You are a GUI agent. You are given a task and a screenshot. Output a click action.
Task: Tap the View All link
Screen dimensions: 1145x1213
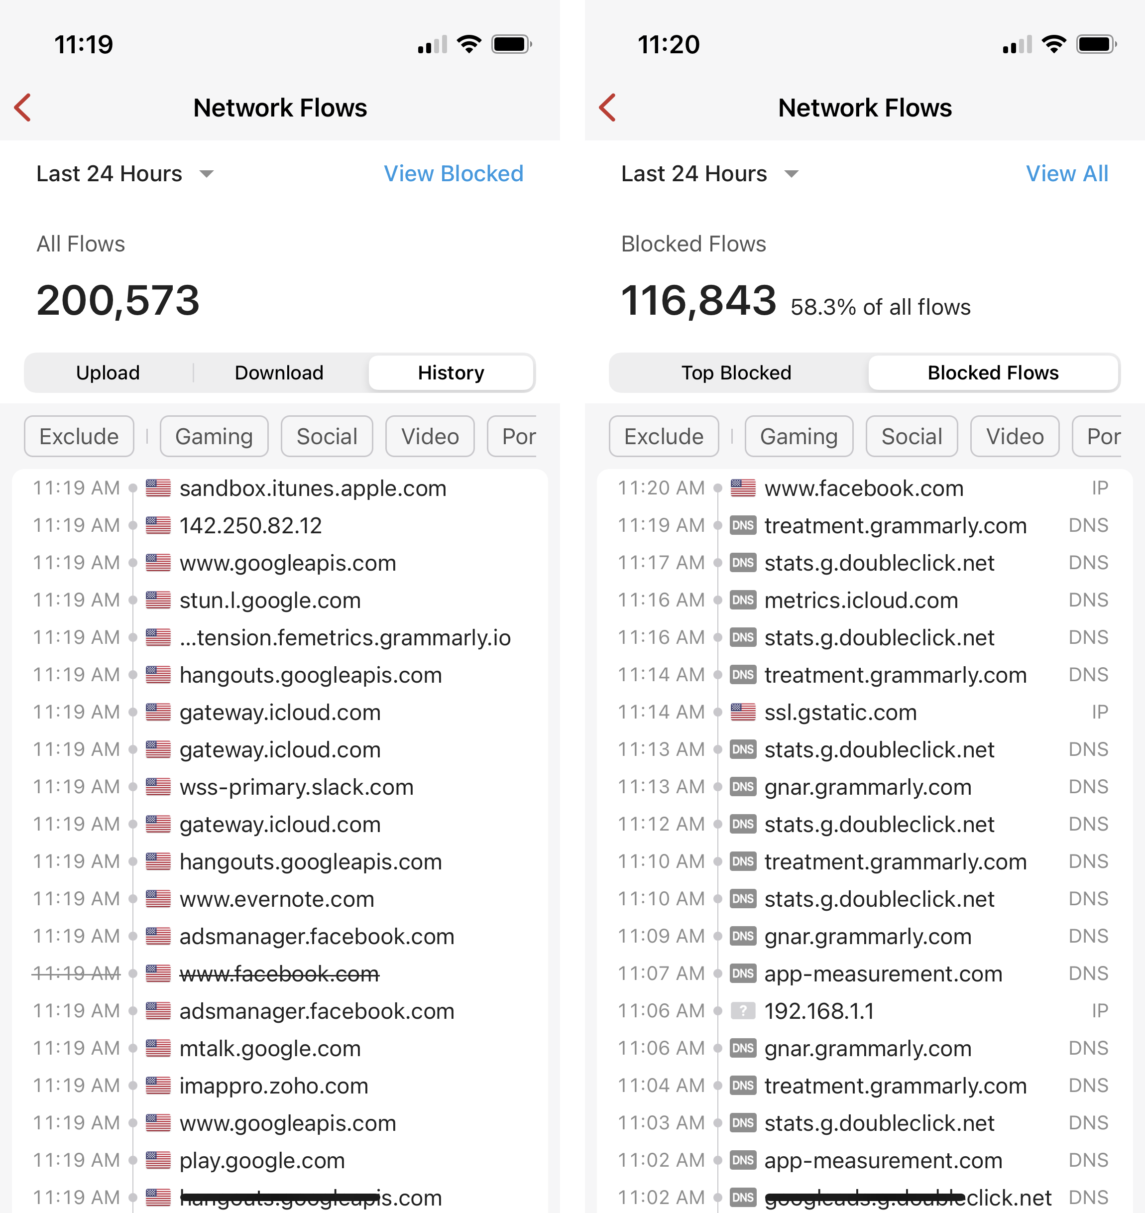[1066, 174]
